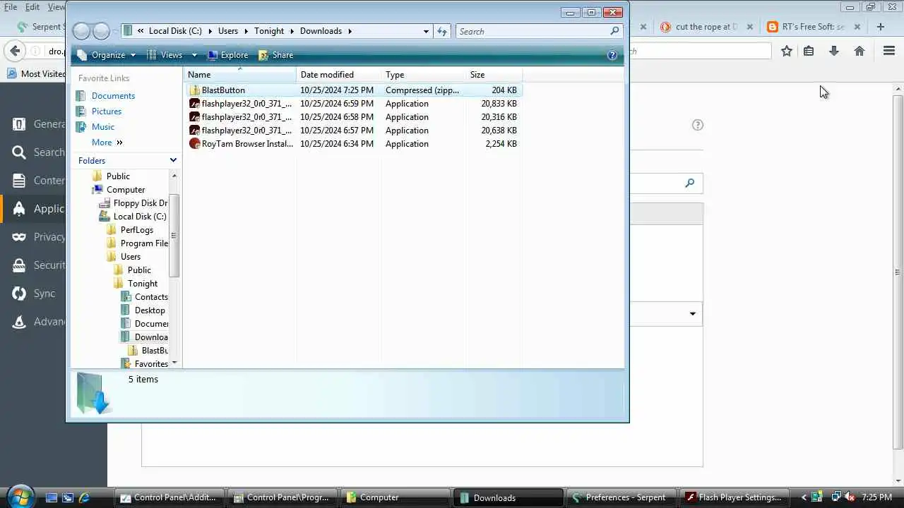Select the Security lock icon in preferences sidebar
904x508 pixels.
pos(19,265)
